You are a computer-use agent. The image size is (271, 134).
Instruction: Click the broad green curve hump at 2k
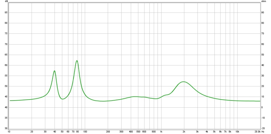coord(183,82)
